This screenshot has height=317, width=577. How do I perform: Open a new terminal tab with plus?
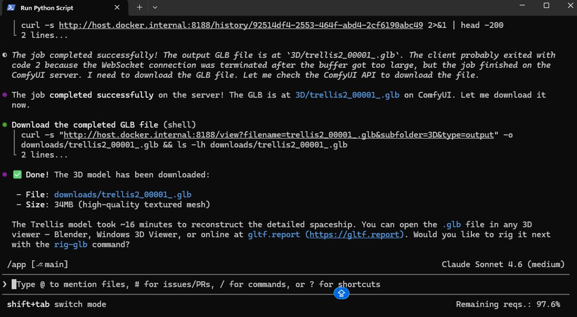(x=139, y=7)
